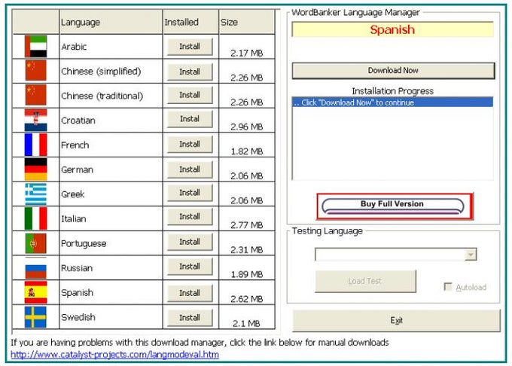
Task: Install the Russian language pack
Action: pyautogui.click(x=190, y=267)
